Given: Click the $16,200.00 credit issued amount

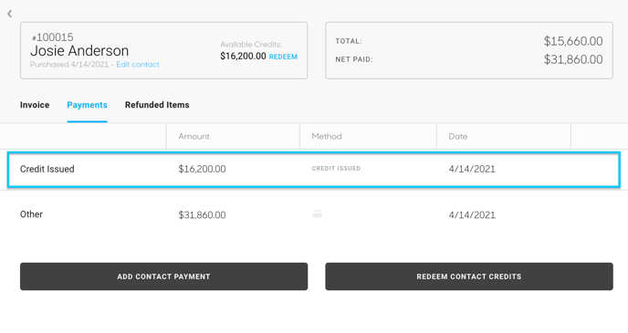Looking at the screenshot, I should pyautogui.click(x=202, y=169).
